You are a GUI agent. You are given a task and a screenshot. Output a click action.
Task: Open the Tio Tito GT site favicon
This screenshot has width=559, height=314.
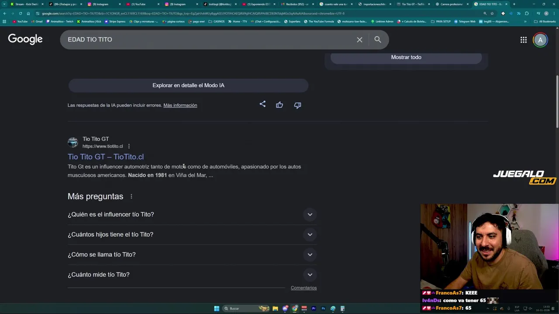click(x=73, y=142)
